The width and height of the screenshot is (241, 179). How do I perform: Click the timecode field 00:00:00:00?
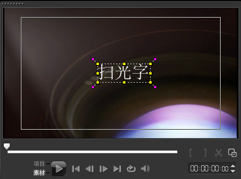pyautogui.click(x=209, y=169)
